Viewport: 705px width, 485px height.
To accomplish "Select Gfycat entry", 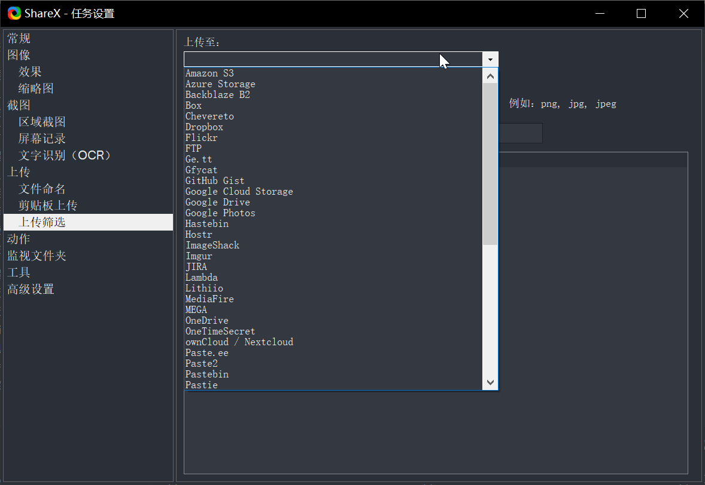I will pyautogui.click(x=333, y=170).
